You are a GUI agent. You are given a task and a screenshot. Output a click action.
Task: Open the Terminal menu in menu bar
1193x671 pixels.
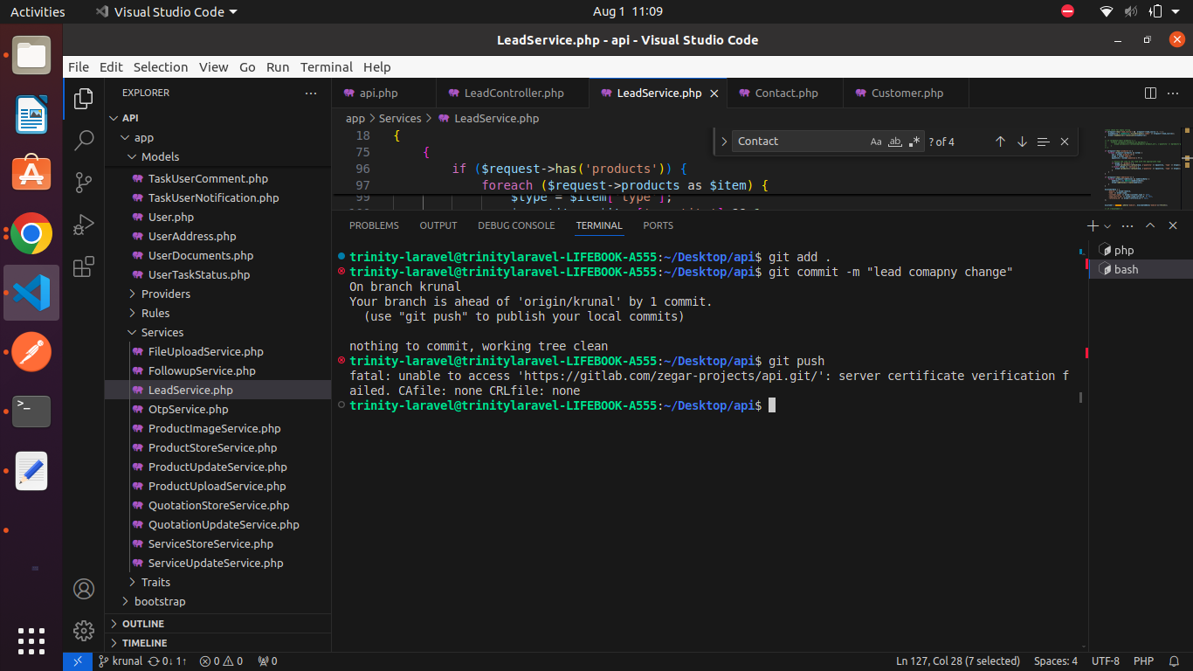point(327,67)
